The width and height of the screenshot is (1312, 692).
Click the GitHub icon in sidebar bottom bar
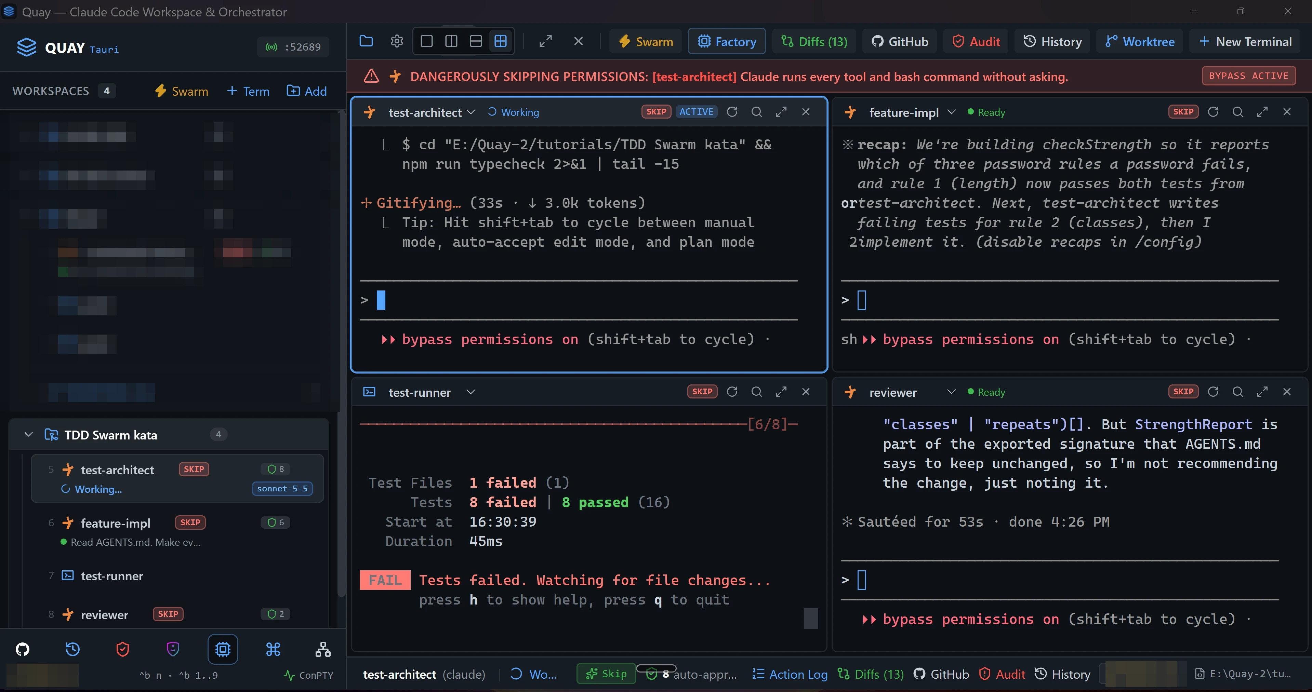tap(23, 649)
